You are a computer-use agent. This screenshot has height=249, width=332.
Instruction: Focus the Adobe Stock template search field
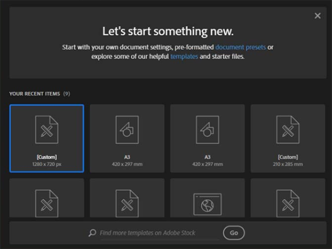159,233
